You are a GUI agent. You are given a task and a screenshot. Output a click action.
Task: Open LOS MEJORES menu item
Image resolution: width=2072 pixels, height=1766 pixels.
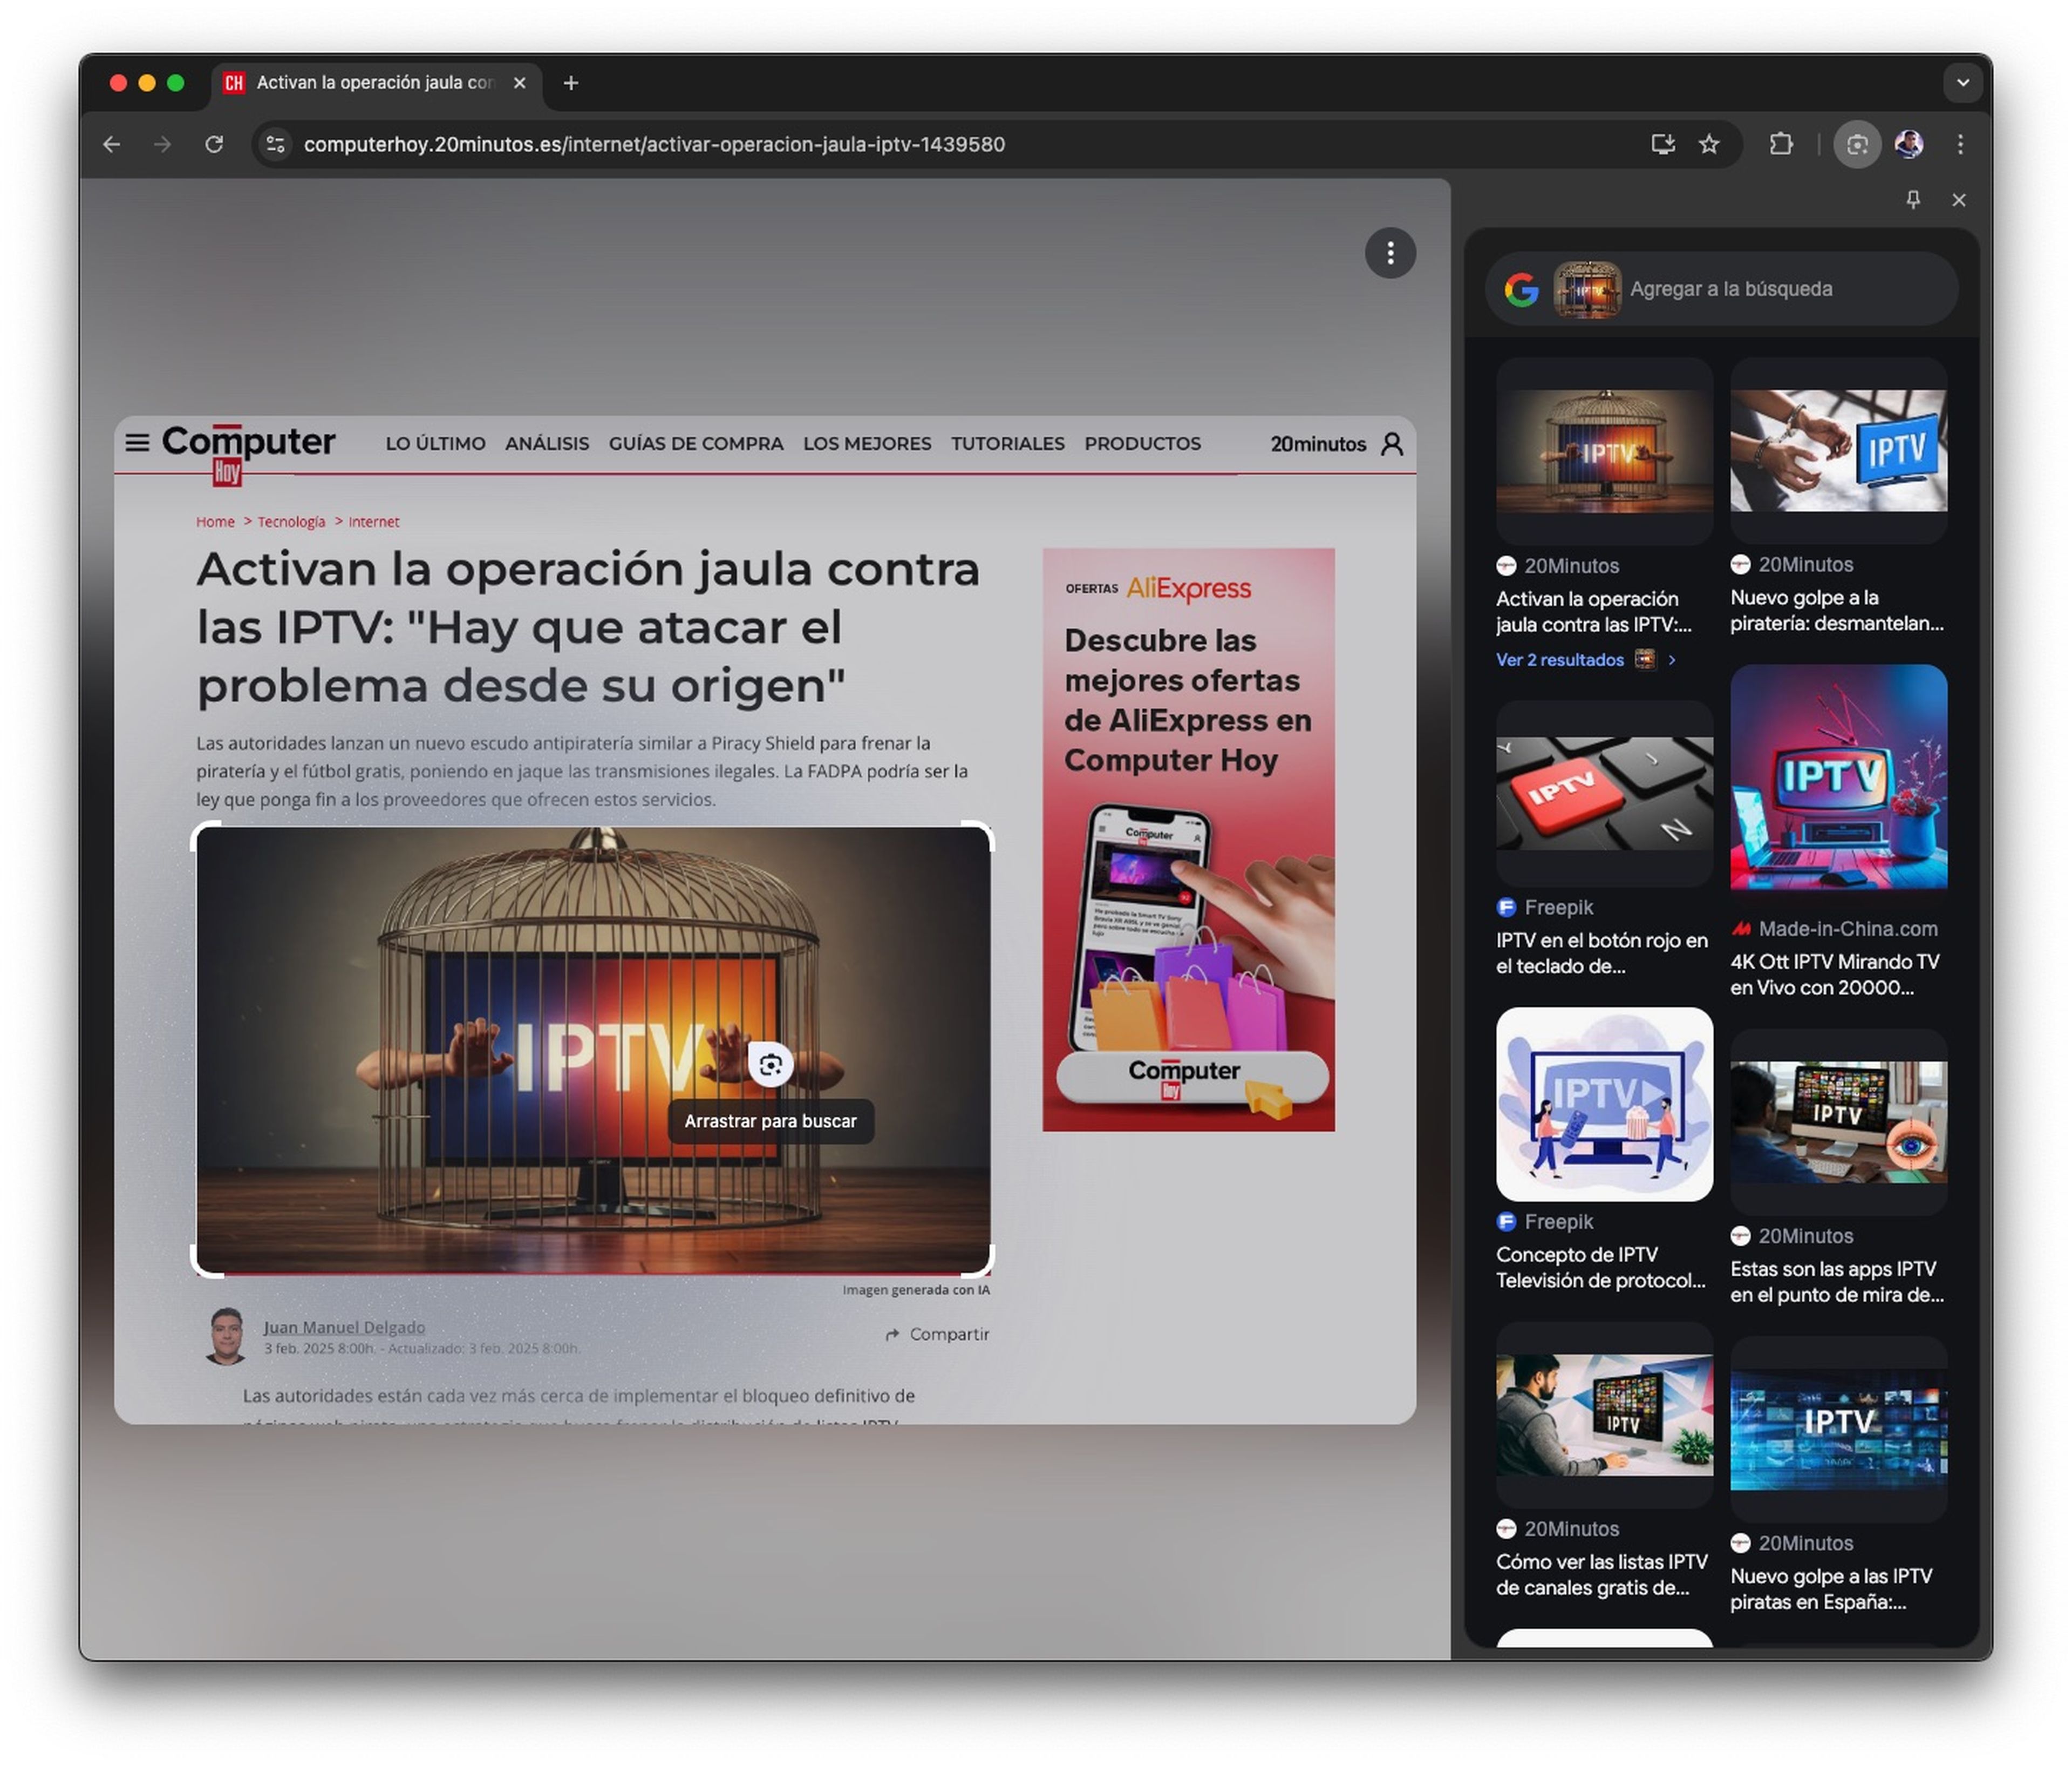867,443
